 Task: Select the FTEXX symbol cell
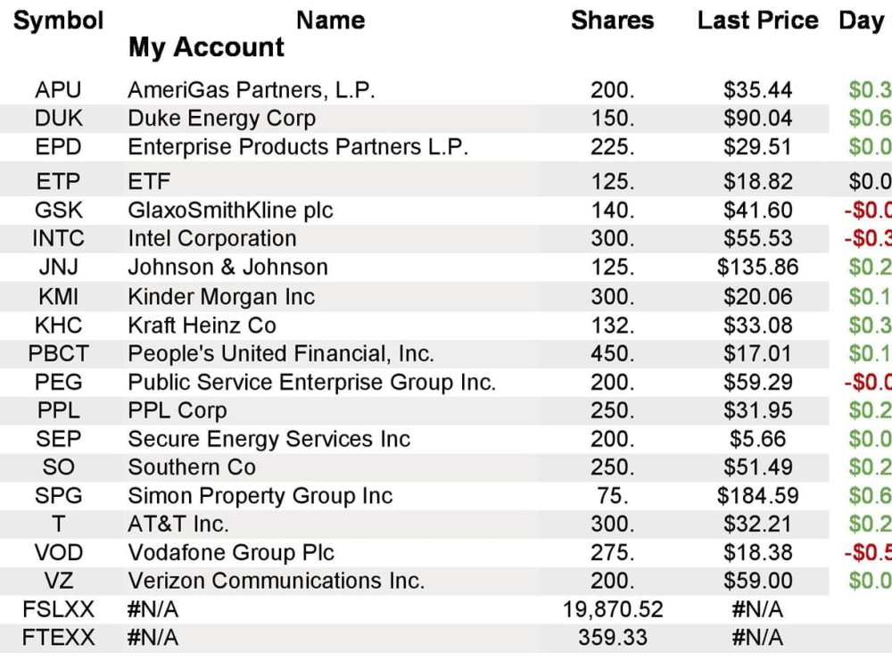pyautogui.click(x=58, y=638)
